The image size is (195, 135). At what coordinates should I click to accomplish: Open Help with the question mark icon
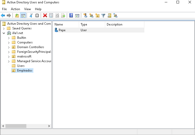pyautogui.click(x=71, y=15)
